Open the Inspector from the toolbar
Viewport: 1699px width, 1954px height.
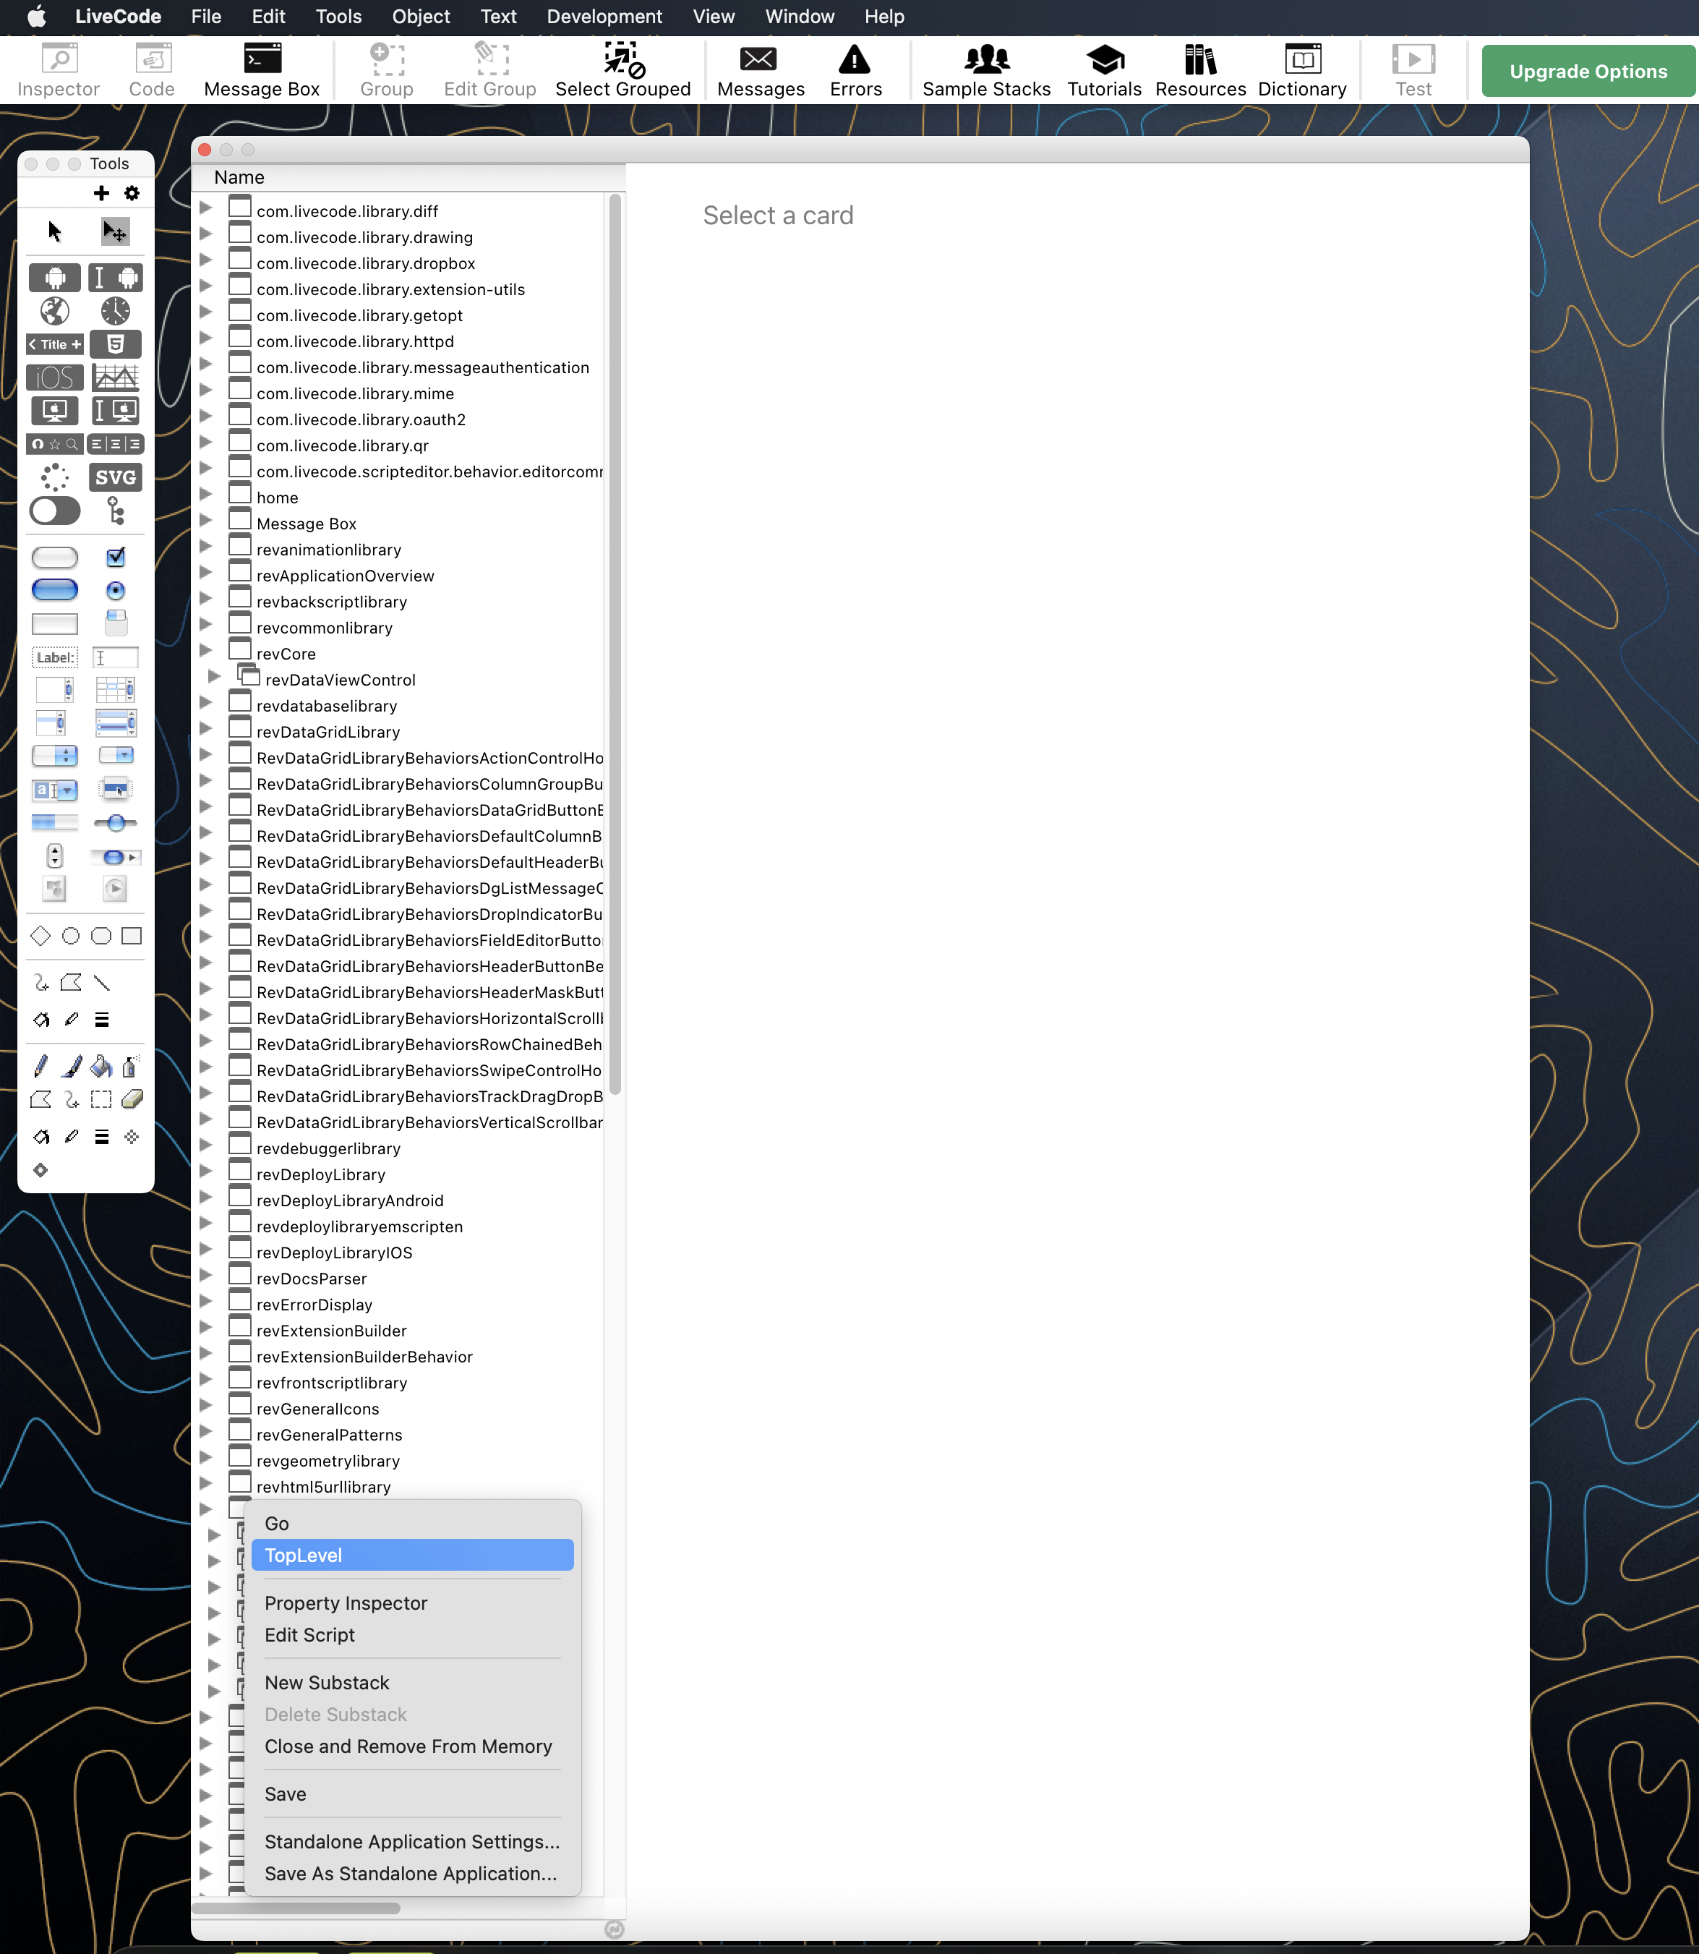(59, 71)
